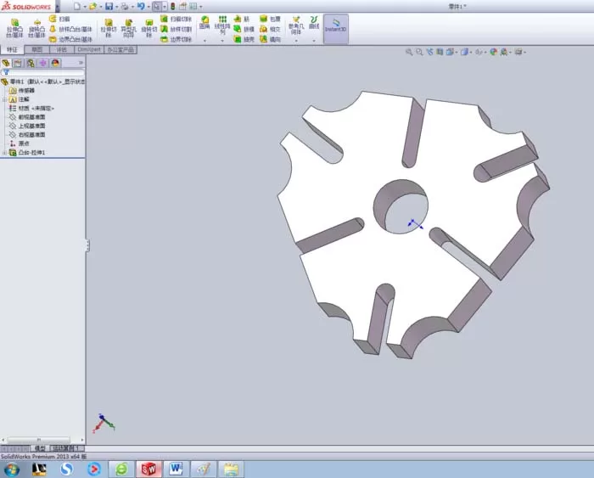Click the Fillet (圆角) tool

[205, 23]
